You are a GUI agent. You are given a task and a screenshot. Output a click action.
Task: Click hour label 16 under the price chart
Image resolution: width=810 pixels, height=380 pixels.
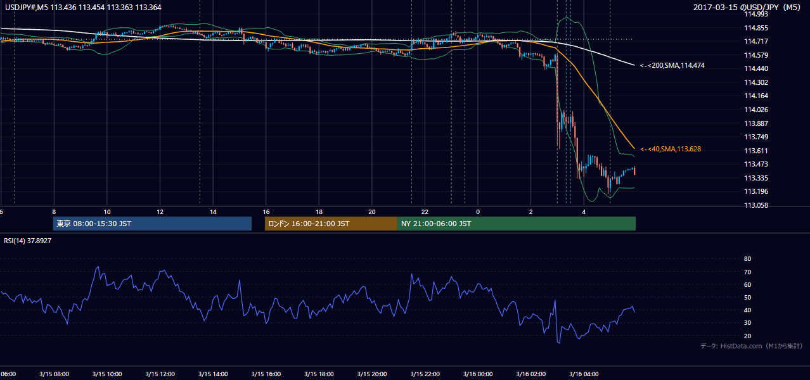[x=266, y=212]
